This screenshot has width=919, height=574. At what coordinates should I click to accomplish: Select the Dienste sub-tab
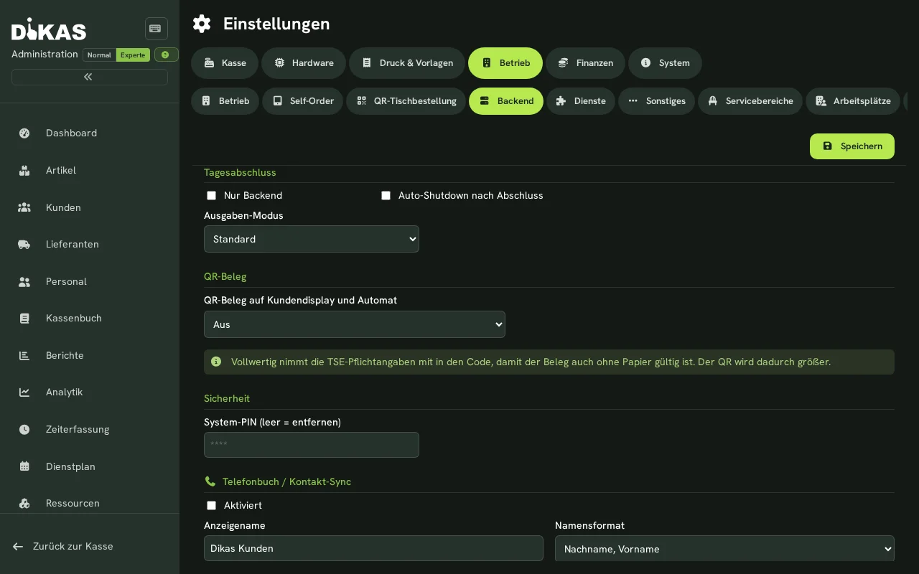pyautogui.click(x=581, y=101)
